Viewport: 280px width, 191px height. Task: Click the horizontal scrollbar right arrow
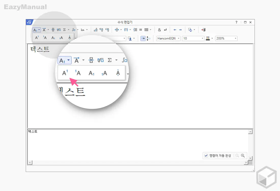click(246, 162)
